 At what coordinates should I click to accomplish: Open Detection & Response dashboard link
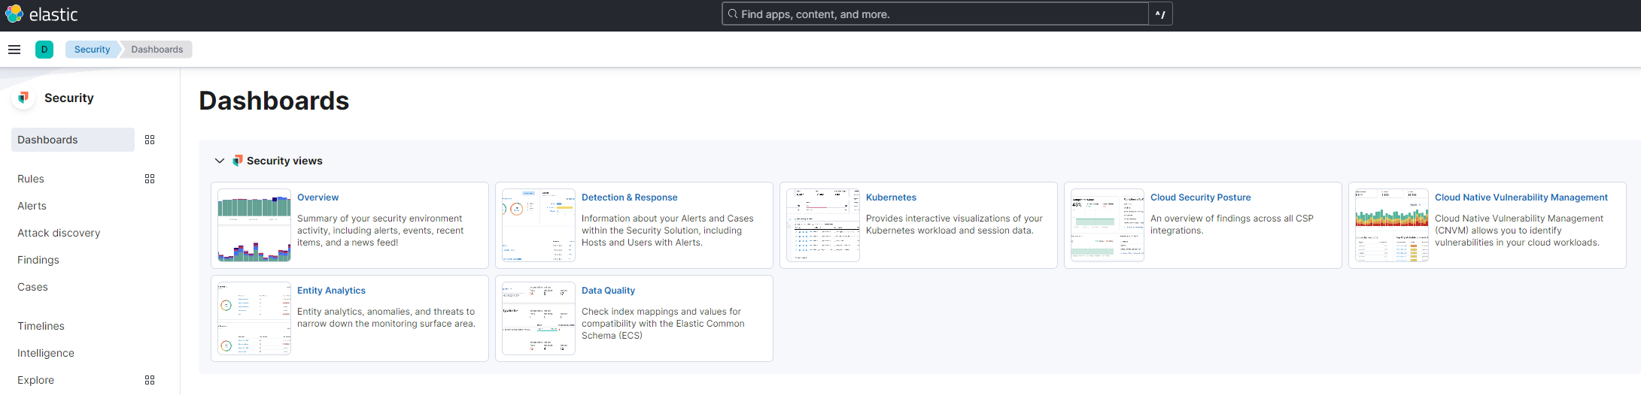point(629,197)
